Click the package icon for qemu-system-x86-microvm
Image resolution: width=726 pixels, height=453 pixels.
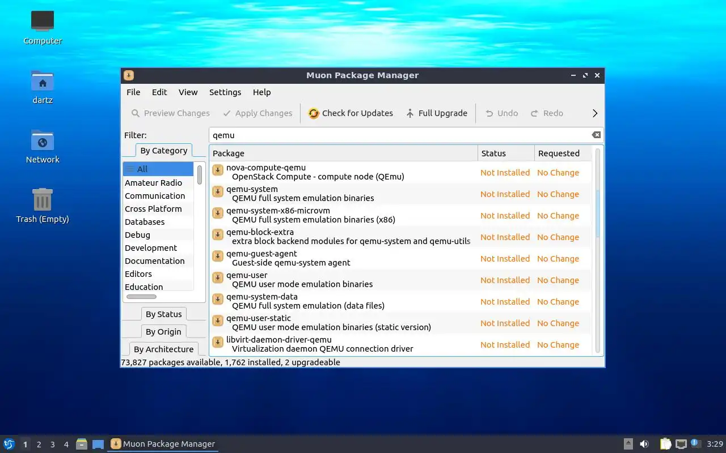(218, 213)
